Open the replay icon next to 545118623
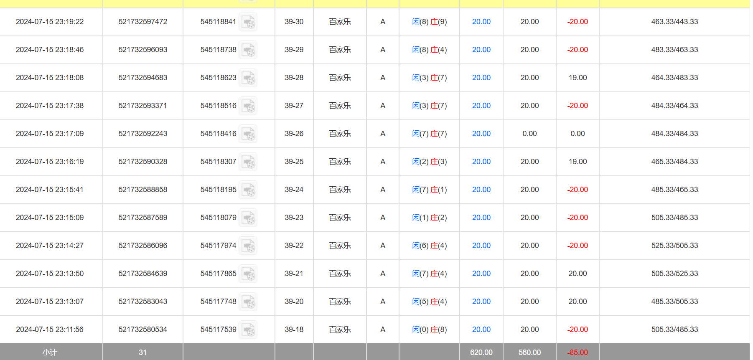Screen dimensions: 753x360 248,78
